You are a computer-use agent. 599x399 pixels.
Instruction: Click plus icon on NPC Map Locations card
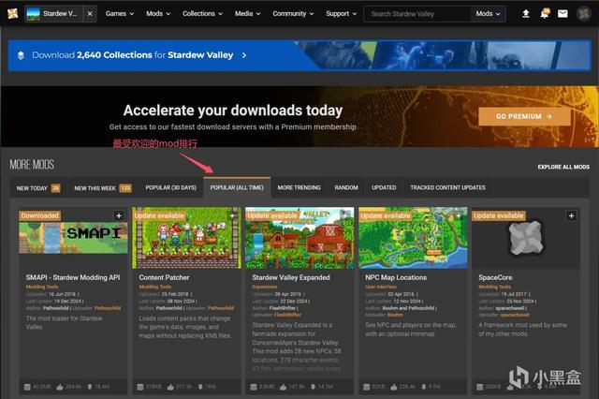(x=458, y=216)
